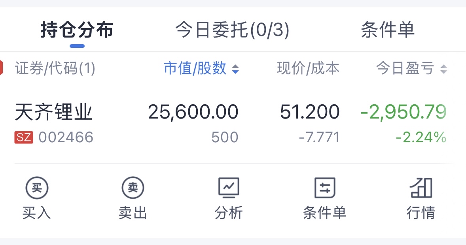Open the Conditional Order (条件单) sliders icon

(325, 188)
